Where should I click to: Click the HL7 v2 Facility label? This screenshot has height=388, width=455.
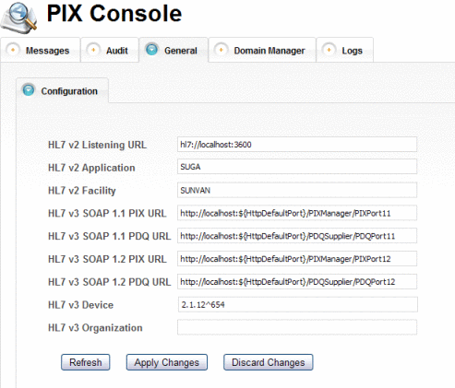pos(82,191)
